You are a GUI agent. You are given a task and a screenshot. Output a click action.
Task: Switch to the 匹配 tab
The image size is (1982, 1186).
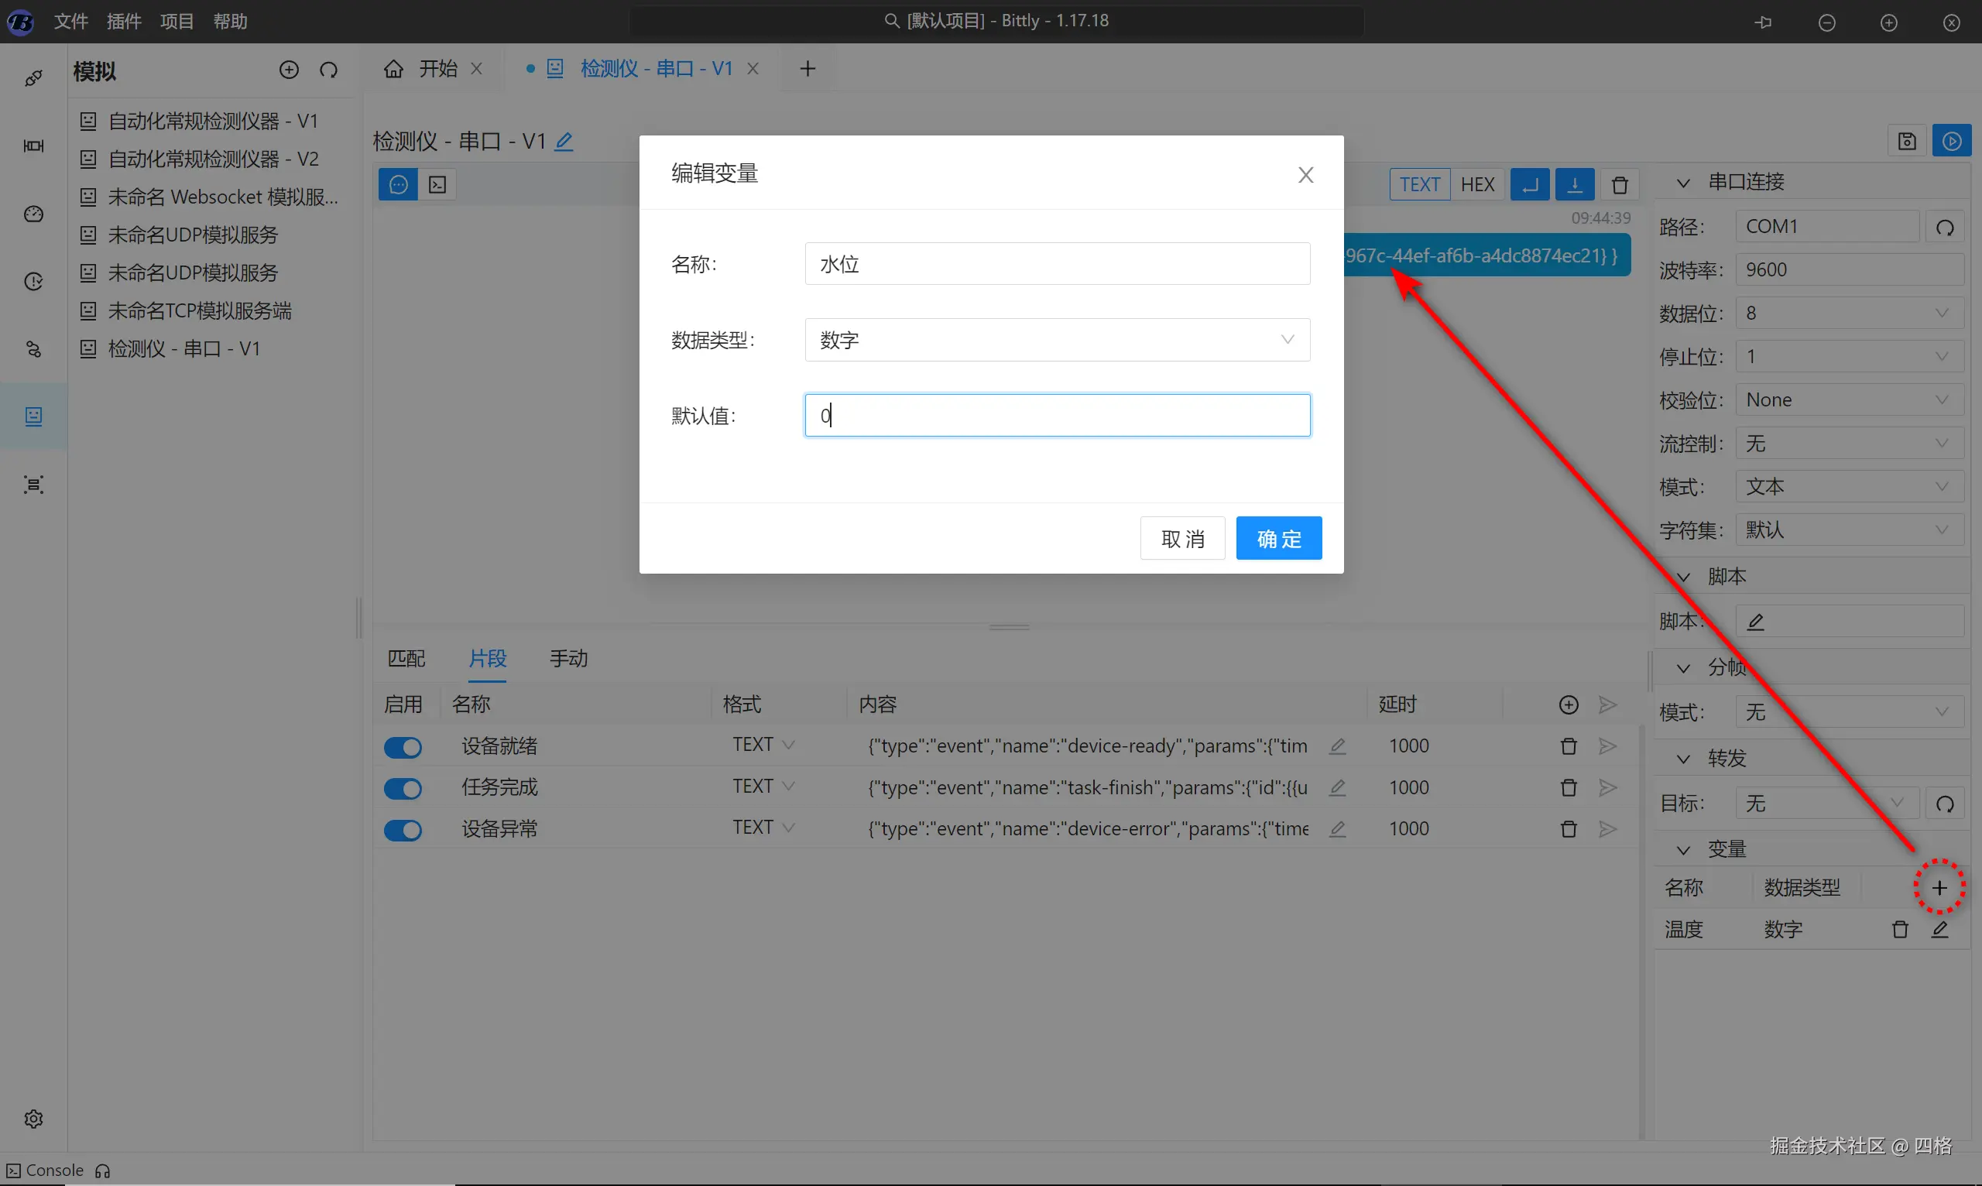[406, 659]
